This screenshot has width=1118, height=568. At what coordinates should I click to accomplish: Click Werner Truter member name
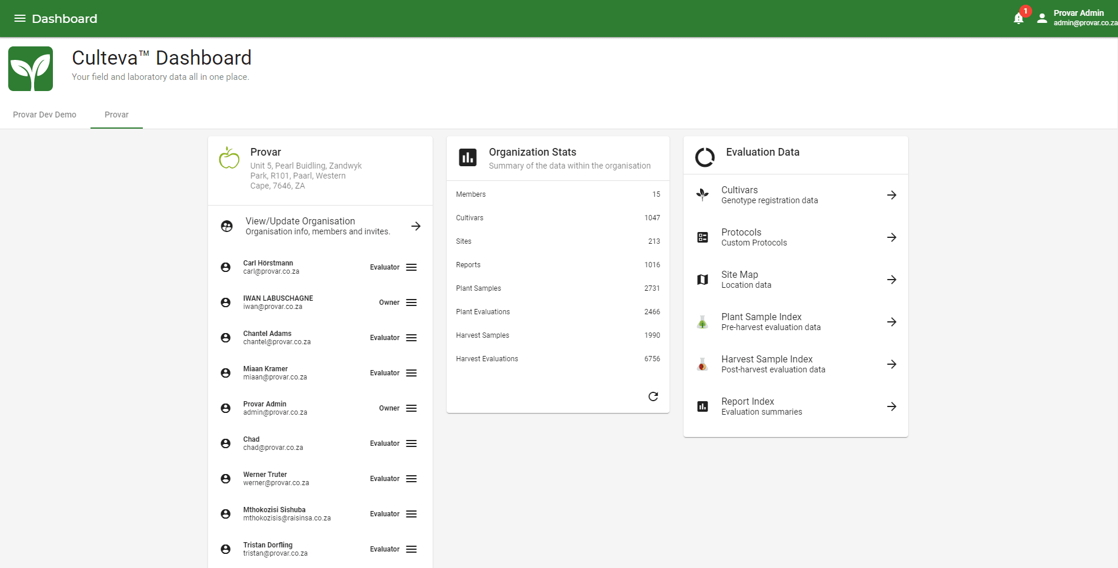click(x=265, y=475)
